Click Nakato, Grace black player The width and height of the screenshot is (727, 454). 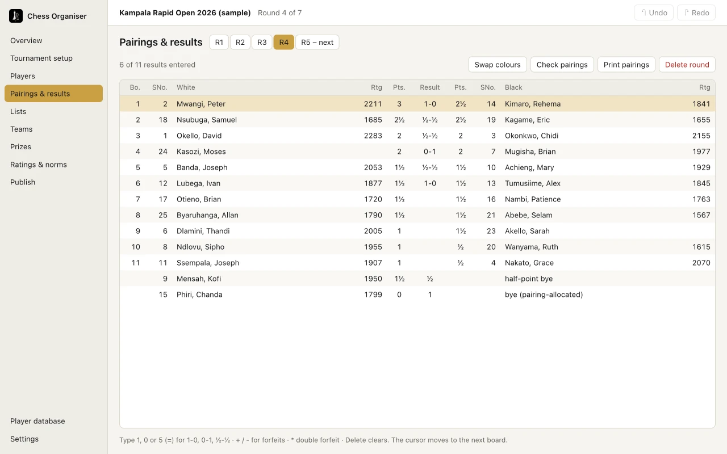(x=529, y=263)
